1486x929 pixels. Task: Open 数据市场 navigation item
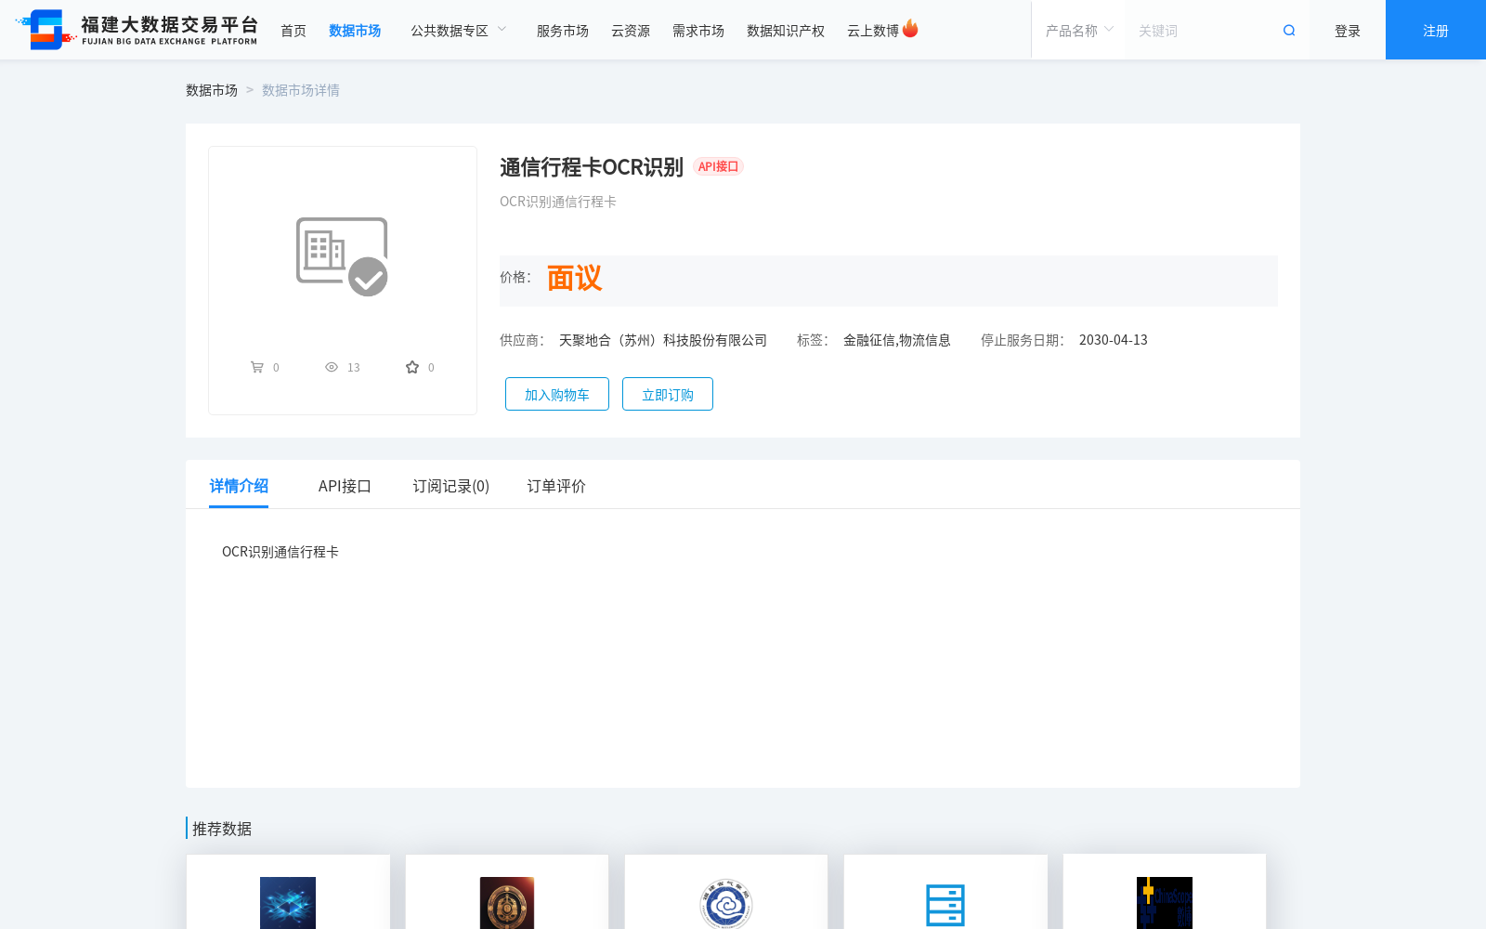[355, 31]
